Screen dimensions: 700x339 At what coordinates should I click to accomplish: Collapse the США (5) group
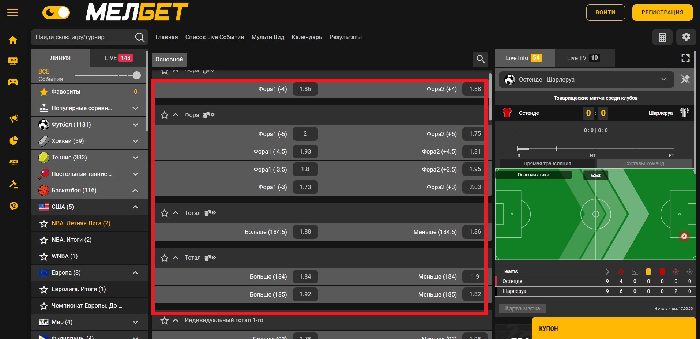(135, 207)
